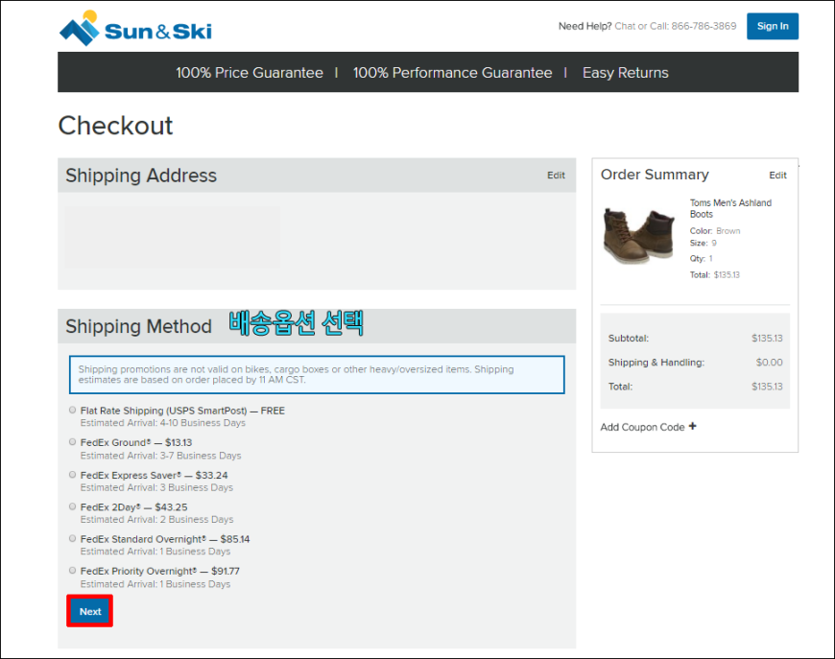Click the Order Summary heading
Screen dimensions: 835x659
pyautogui.click(x=655, y=174)
